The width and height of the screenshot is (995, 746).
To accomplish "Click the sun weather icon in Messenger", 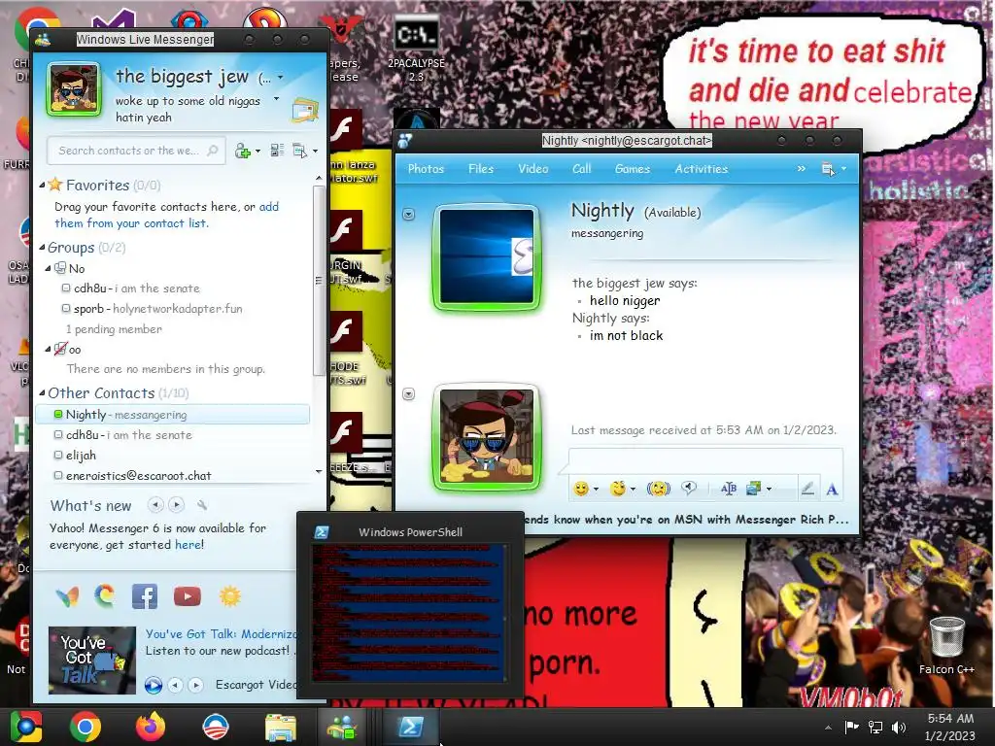I will [229, 596].
